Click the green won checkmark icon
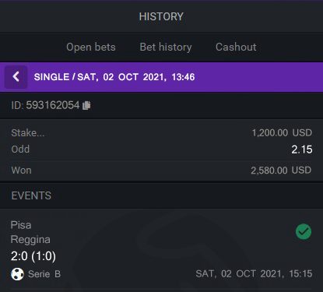The width and height of the screenshot is (323, 292). point(304,231)
